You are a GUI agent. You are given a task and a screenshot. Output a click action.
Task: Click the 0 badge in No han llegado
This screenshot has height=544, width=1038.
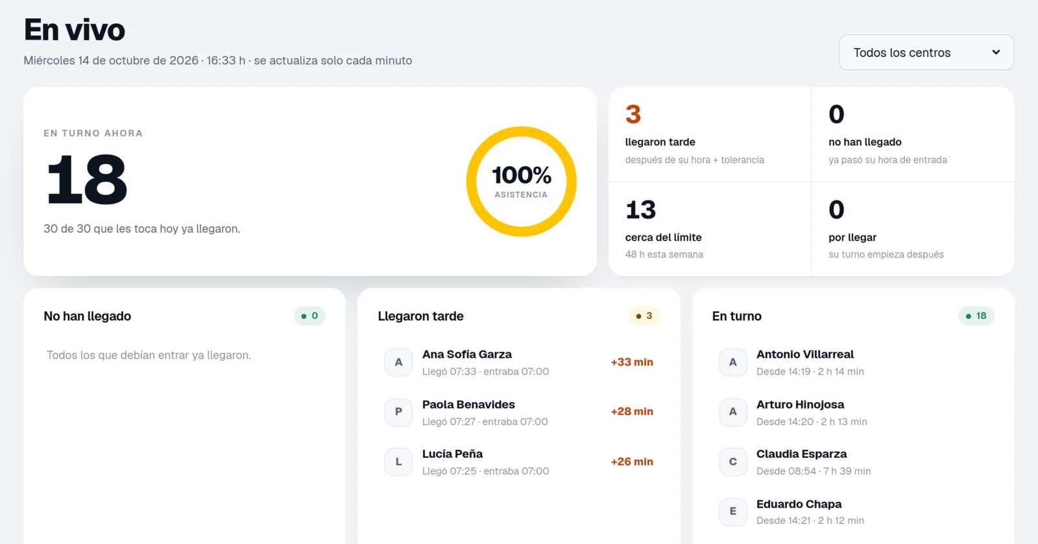tap(309, 316)
